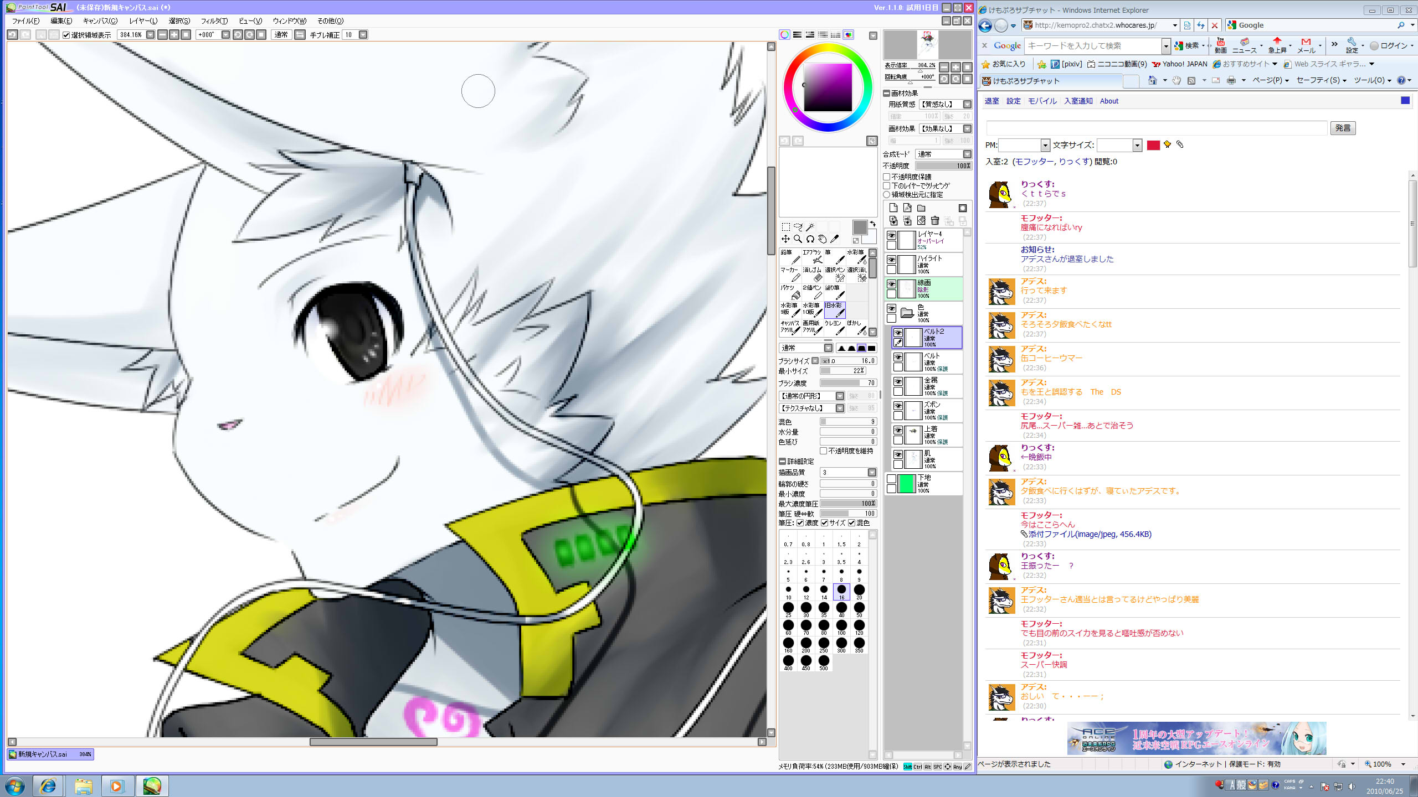Select the hand pan tool

(822, 239)
